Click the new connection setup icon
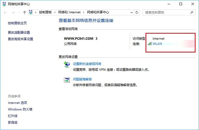Screen dimensions: 199x130 (x=67, y=65)
